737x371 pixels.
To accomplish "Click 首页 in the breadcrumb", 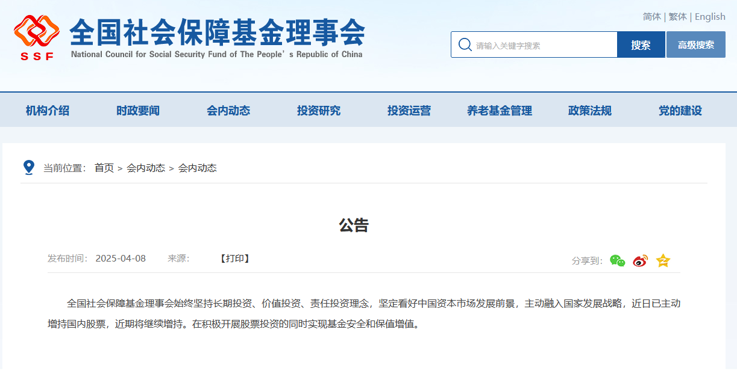I will click(104, 168).
